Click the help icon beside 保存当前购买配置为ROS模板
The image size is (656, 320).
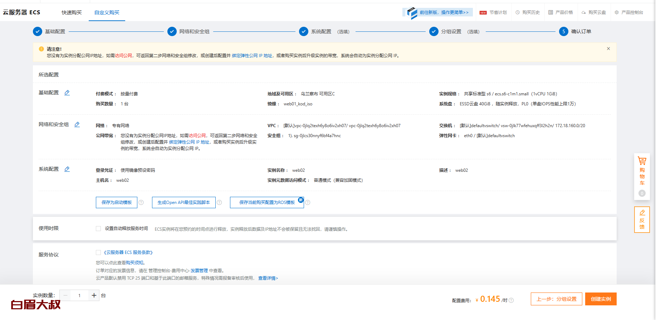pos(308,202)
